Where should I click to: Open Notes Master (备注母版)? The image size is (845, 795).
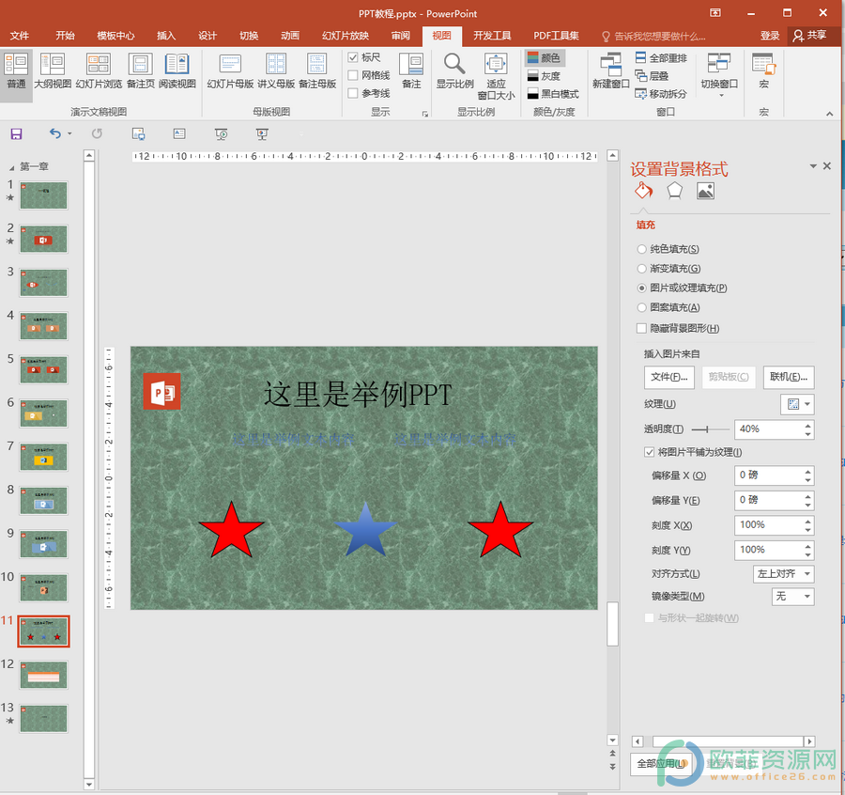[x=317, y=71]
